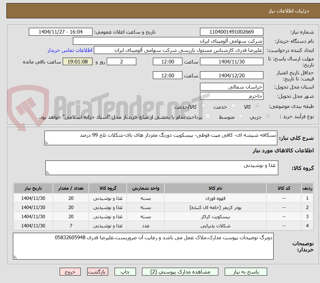The image size is (320, 283).
Task: Click the countdown timer 19:01:08 field
Action: [78, 61]
